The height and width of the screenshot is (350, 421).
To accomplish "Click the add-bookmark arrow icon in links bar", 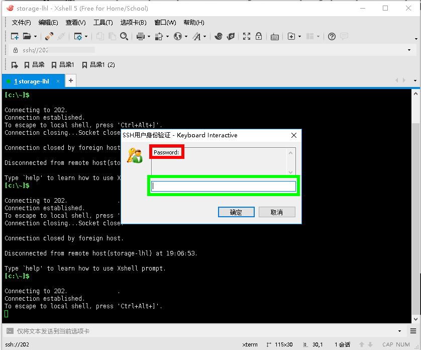I will (x=15, y=65).
